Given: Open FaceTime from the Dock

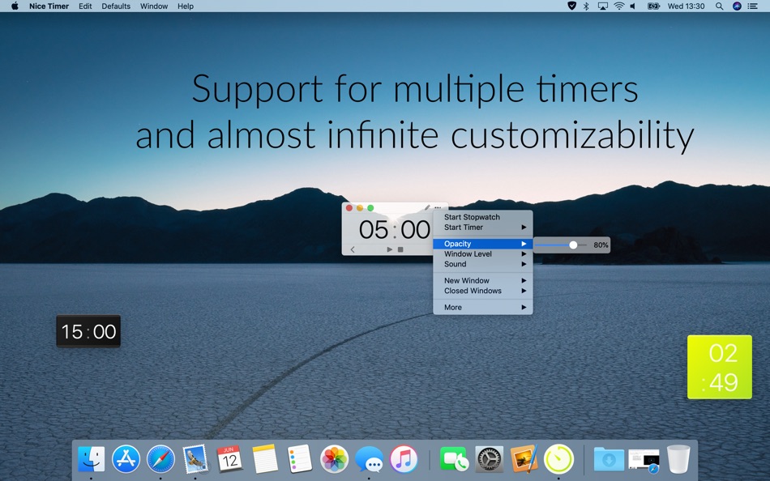Looking at the screenshot, I should pos(454,459).
